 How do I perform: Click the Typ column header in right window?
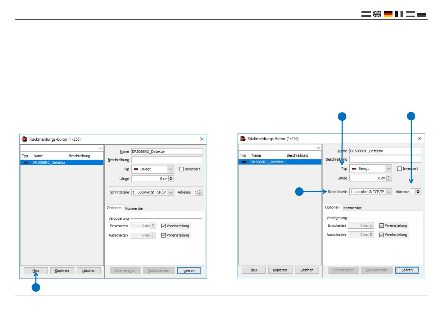pyautogui.click(x=244, y=155)
